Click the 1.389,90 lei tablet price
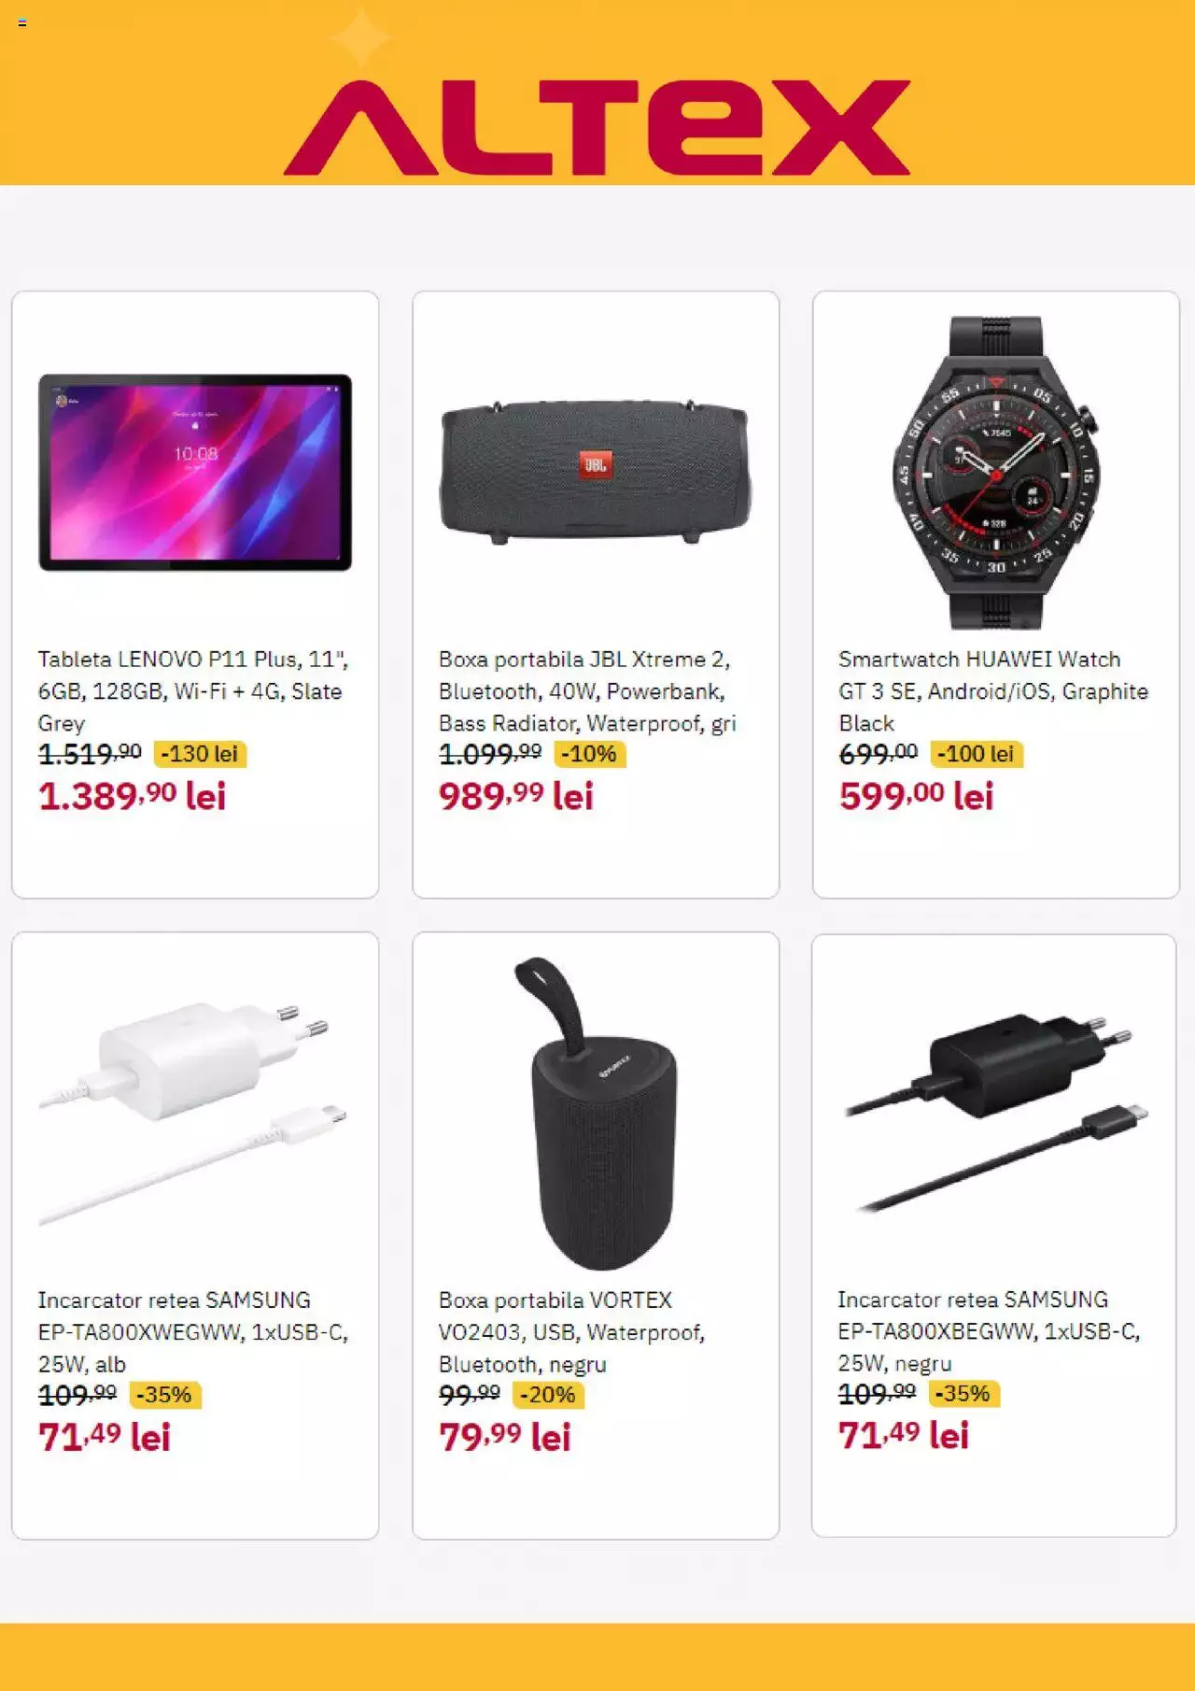The height and width of the screenshot is (1691, 1195). (132, 796)
